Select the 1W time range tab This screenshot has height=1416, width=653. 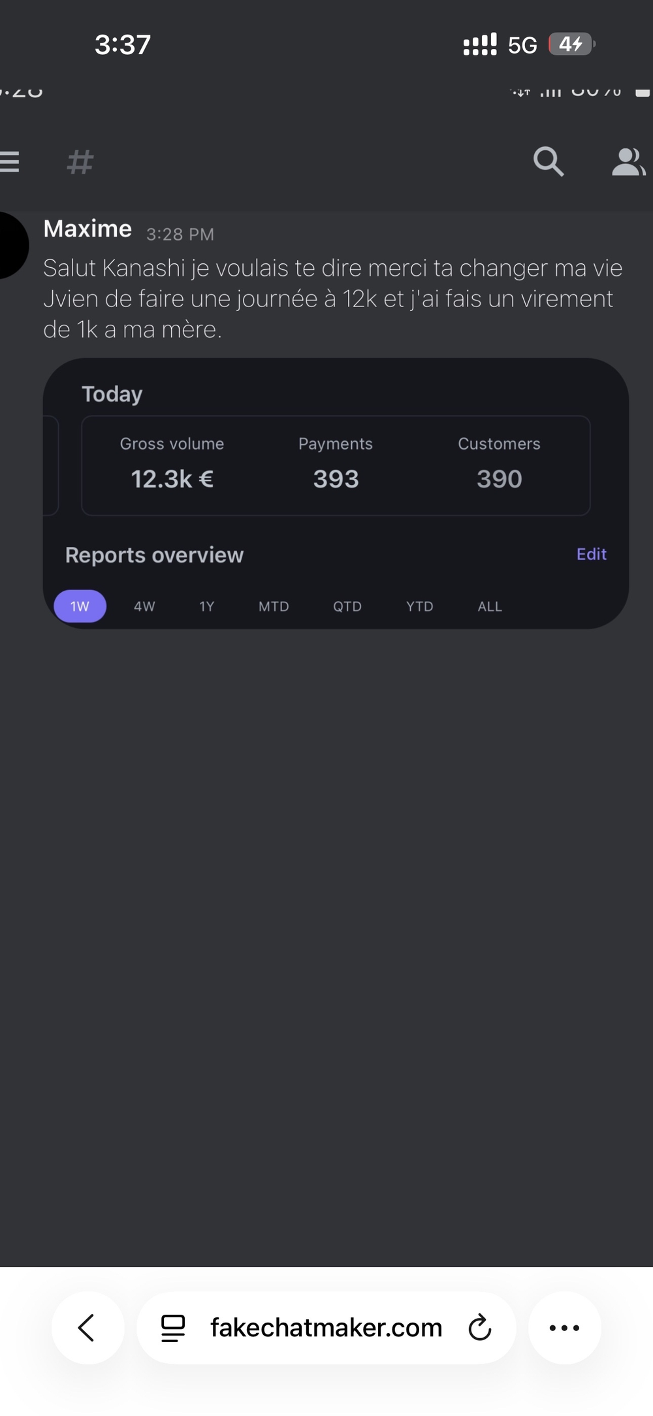click(80, 606)
